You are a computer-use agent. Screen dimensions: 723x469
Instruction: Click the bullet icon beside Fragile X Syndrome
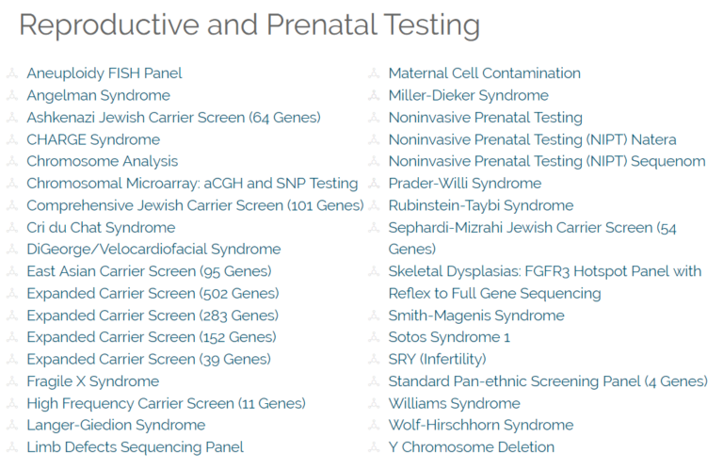click(12, 381)
